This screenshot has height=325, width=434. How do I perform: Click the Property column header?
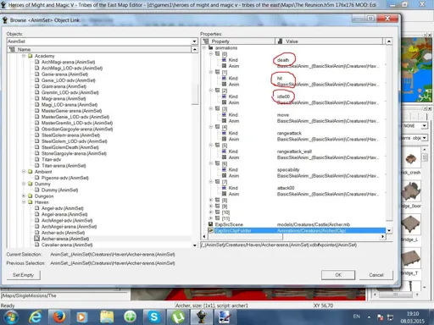point(238,41)
